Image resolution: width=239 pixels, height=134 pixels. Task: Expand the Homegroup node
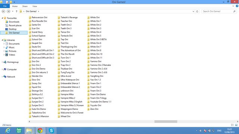2,62
